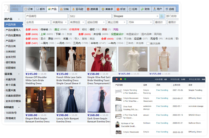209x138 pixels.
Task: Open the 起始日期 date dropdown
Action: coord(96,22)
